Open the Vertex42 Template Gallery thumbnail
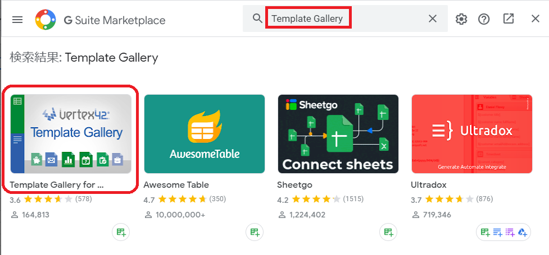The height and width of the screenshot is (255, 549). (x=71, y=134)
